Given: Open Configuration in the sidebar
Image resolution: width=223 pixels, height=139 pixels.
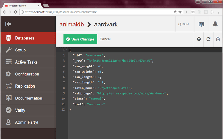Looking at the screenshot, I should [28, 74].
